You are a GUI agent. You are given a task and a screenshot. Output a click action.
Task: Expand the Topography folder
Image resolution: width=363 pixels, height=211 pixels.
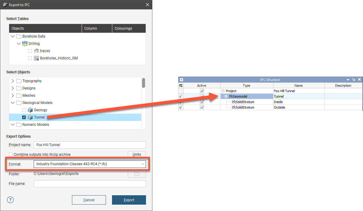13,81
